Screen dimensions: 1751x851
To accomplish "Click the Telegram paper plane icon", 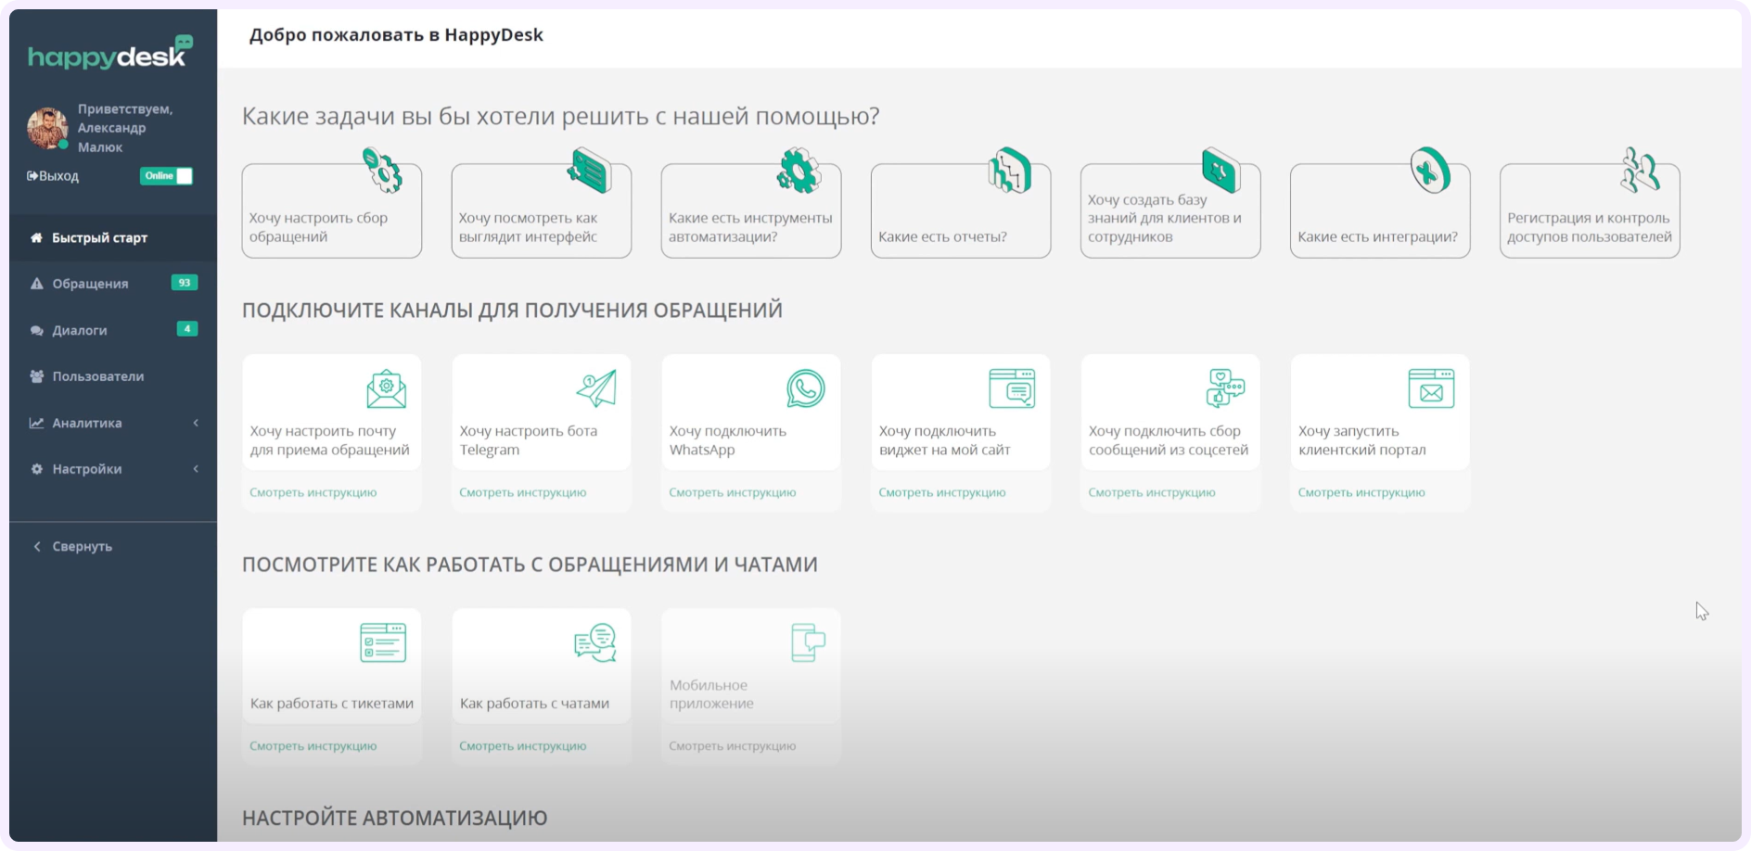I will tap(596, 389).
